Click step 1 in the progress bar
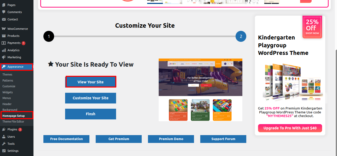The width and height of the screenshot is (337, 156). [x=49, y=36]
